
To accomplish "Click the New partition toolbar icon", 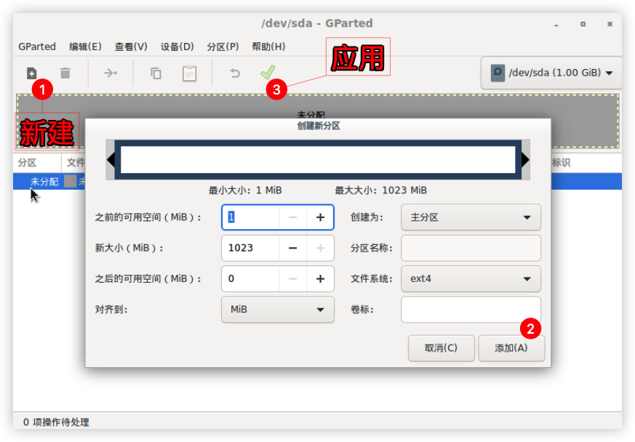I will tap(31, 73).
